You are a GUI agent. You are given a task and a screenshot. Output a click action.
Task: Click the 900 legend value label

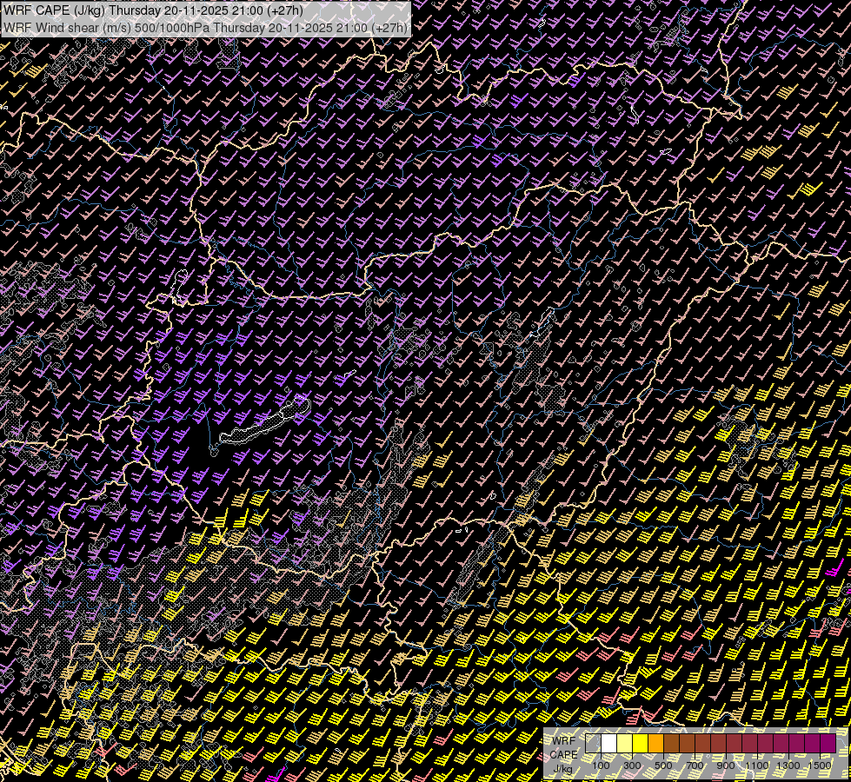726,765
